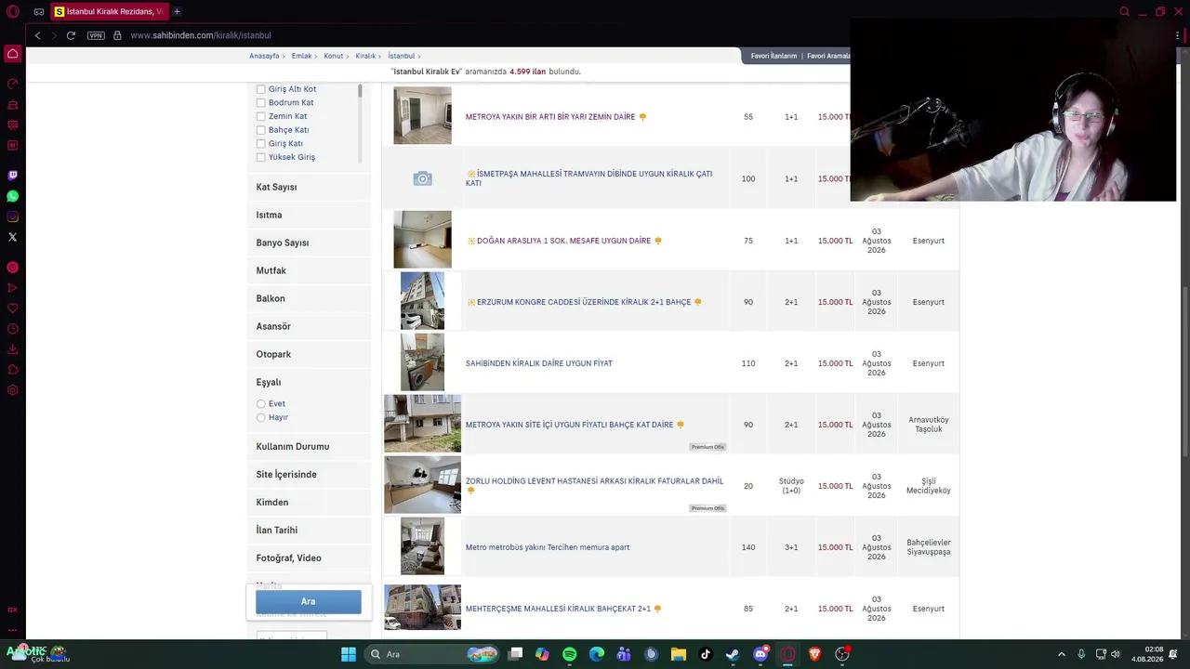The width and height of the screenshot is (1190, 669).
Task: Open Opera settings gear in sidebar
Action: pos(13,390)
